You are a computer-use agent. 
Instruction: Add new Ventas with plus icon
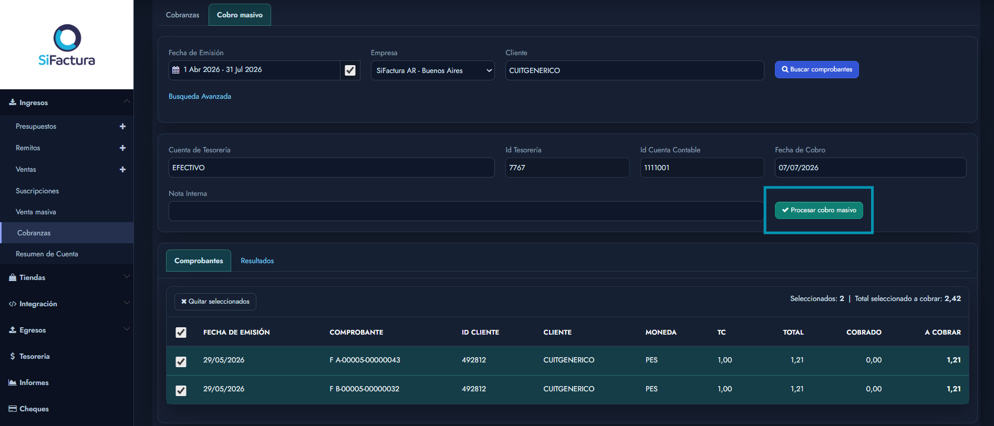[x=122, y=170]
